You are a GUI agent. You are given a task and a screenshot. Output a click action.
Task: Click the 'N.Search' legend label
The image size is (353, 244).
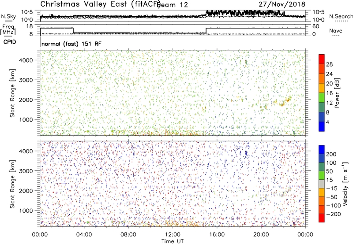coord(341,16)
